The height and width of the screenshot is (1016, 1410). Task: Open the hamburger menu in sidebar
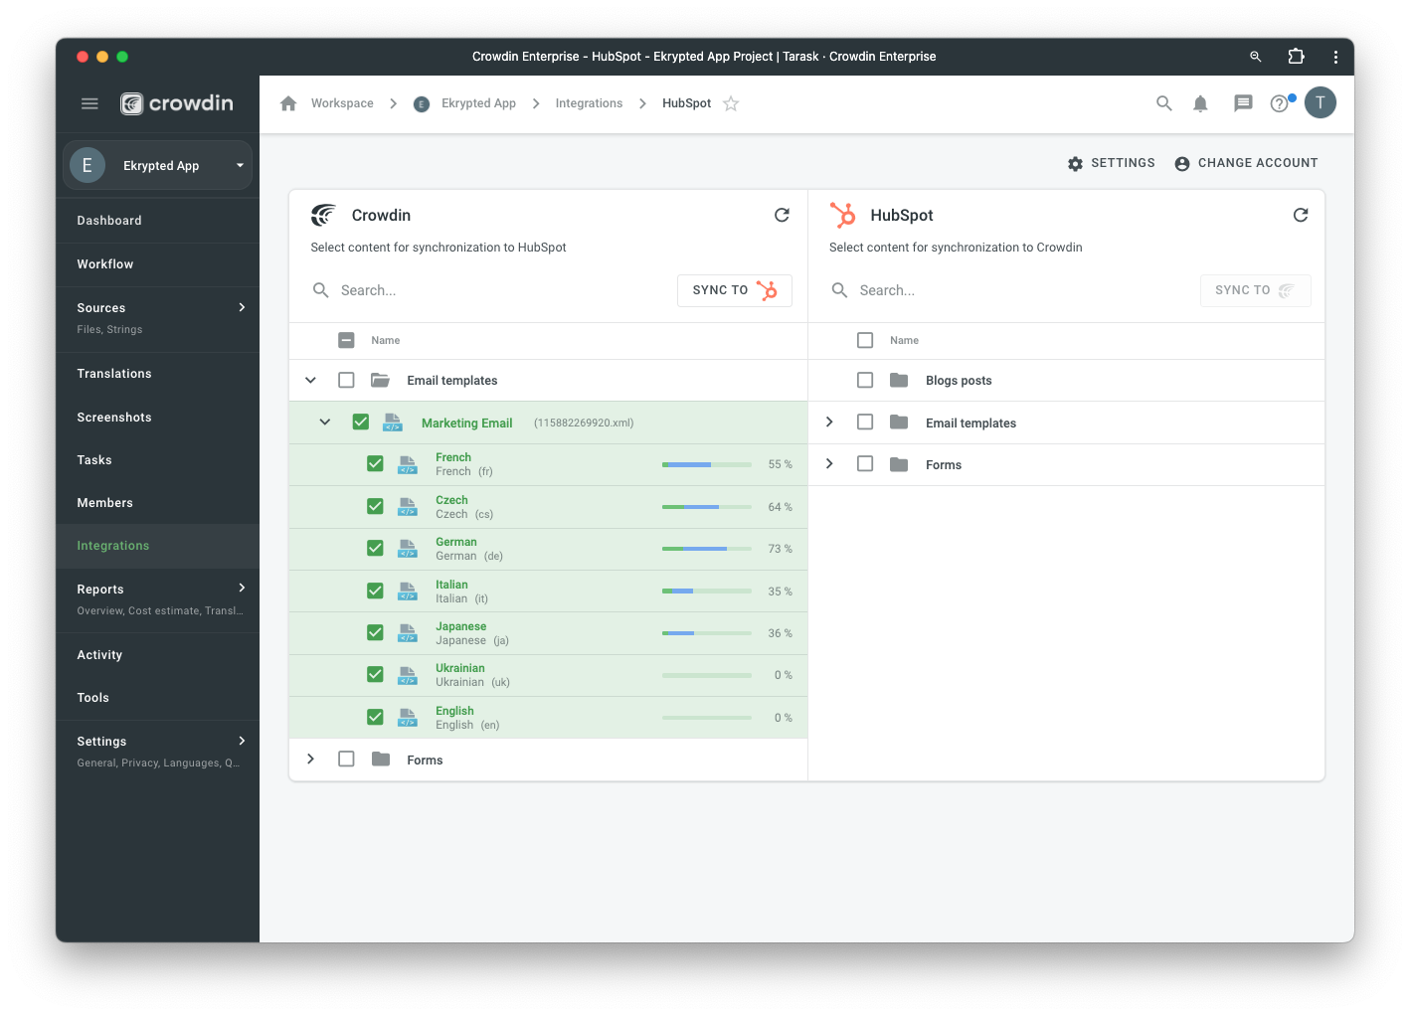(x=89, y=103)
